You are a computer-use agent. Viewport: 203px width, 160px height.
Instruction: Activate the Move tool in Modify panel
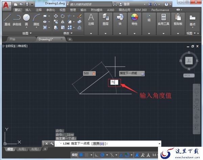[56, 16]
